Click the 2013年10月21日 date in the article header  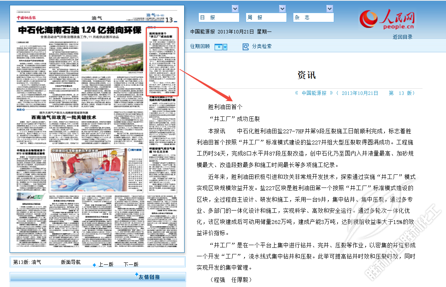pos(360,93)
